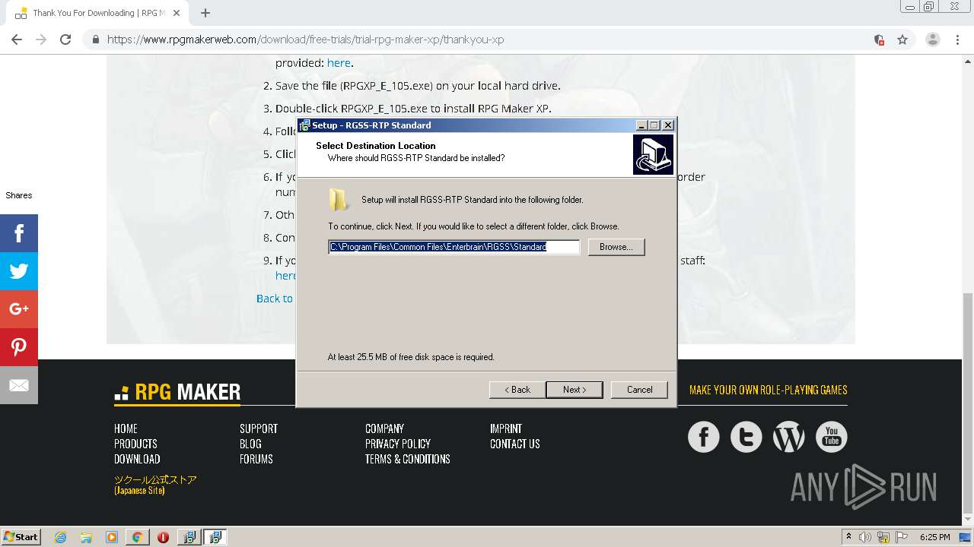Image resolution: width=974 pixels, height=547 pixels.
Task: Click the Back button in the setup dialog
Action: coord(517,390)
